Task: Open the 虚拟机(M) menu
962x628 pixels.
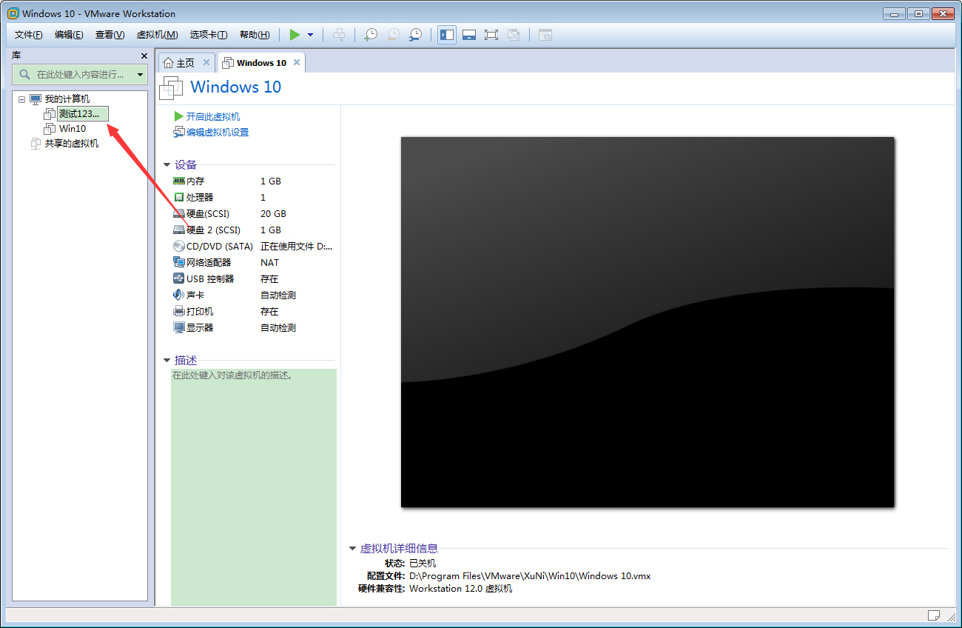Action: (156, 34)
